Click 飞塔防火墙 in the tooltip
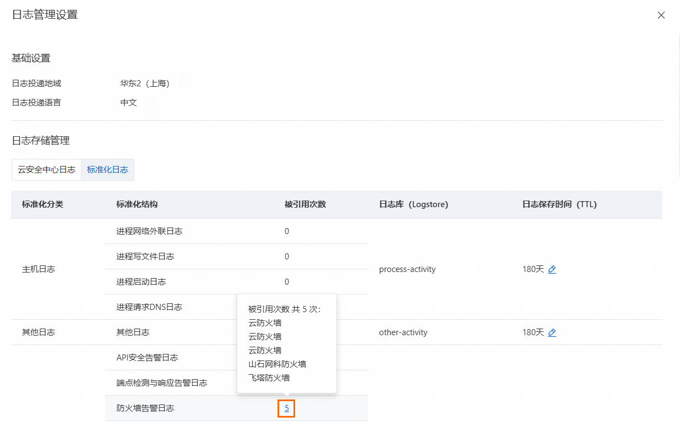680x422 pixels. tap(269, 377)
